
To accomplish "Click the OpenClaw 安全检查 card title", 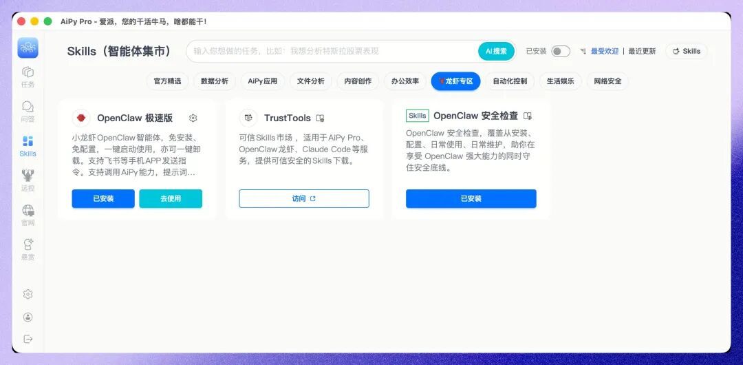I will point(476,116).
